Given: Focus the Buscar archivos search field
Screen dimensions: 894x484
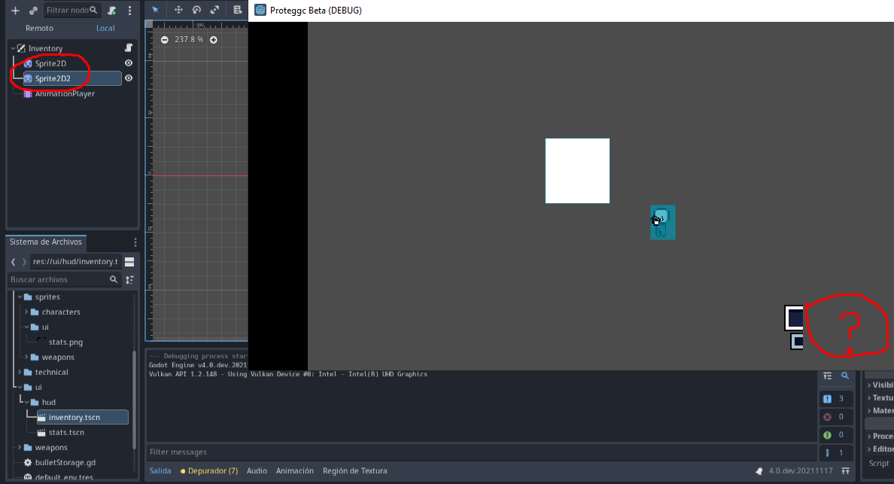Looking at the screenshot, I should [x=64, y=279].
